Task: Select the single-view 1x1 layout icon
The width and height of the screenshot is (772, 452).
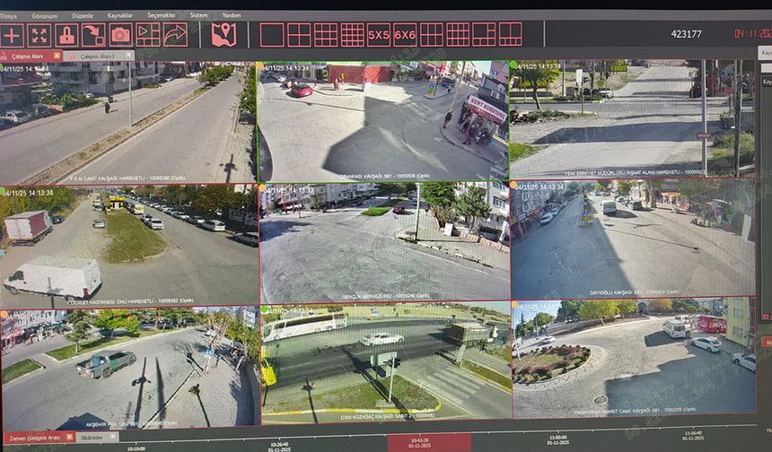Action: click(272, 35)
